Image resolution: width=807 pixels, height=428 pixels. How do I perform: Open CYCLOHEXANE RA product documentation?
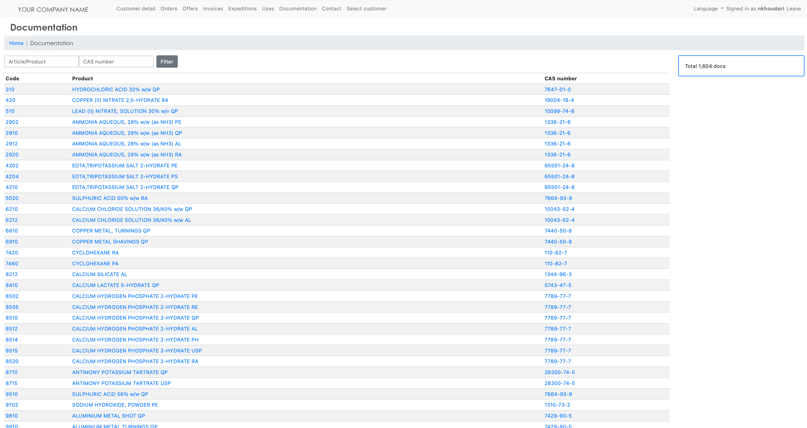(95, 253)
